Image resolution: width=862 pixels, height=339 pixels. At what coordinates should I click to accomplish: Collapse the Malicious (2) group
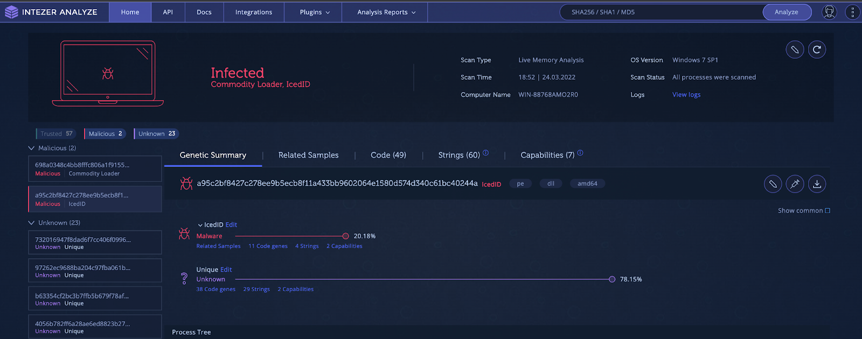coord(31,148)
